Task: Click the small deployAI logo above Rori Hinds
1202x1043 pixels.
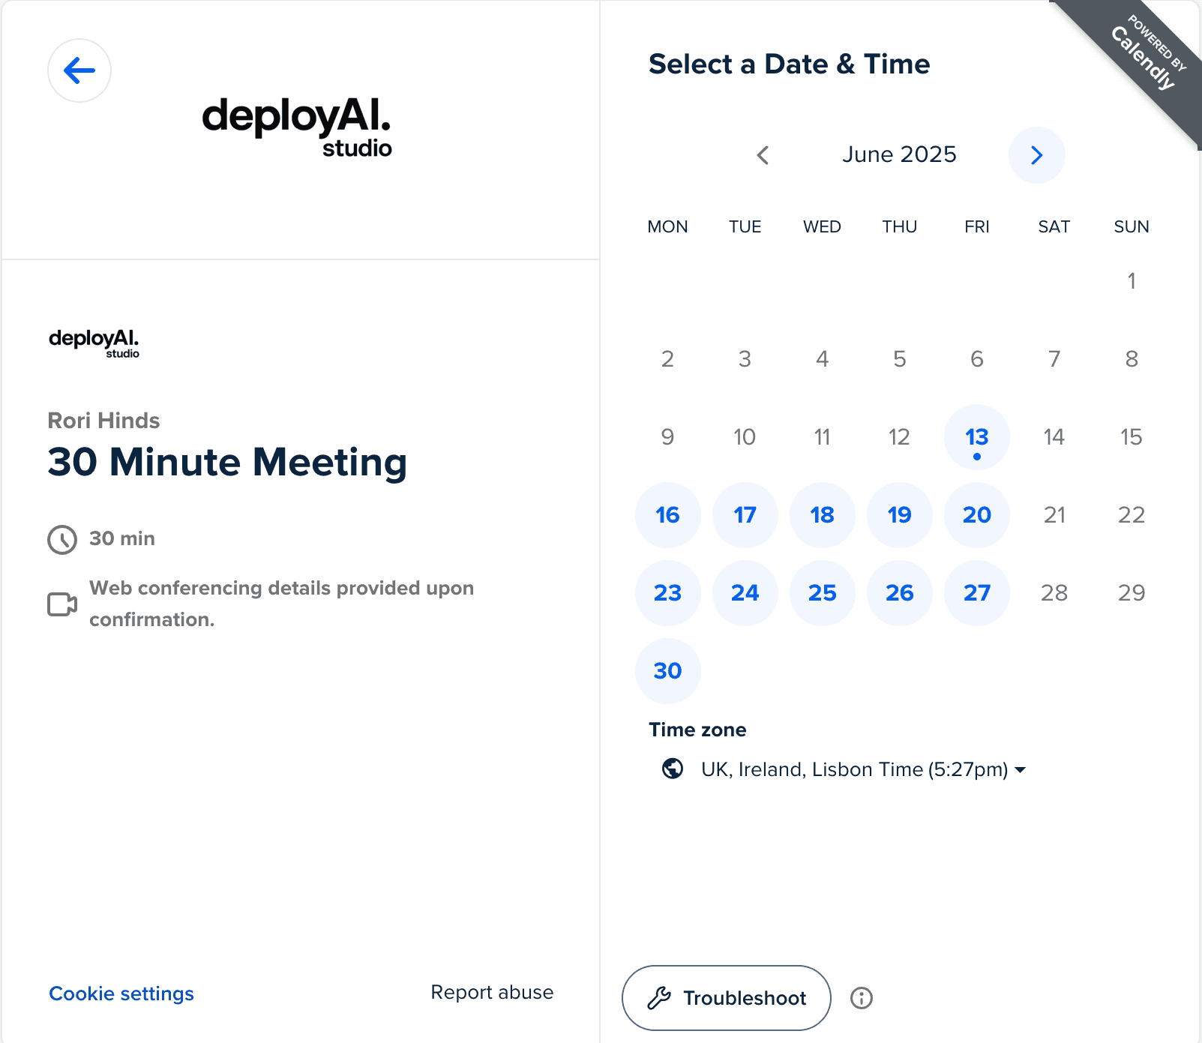Action: pyautogui.click(x=94, y=342)
